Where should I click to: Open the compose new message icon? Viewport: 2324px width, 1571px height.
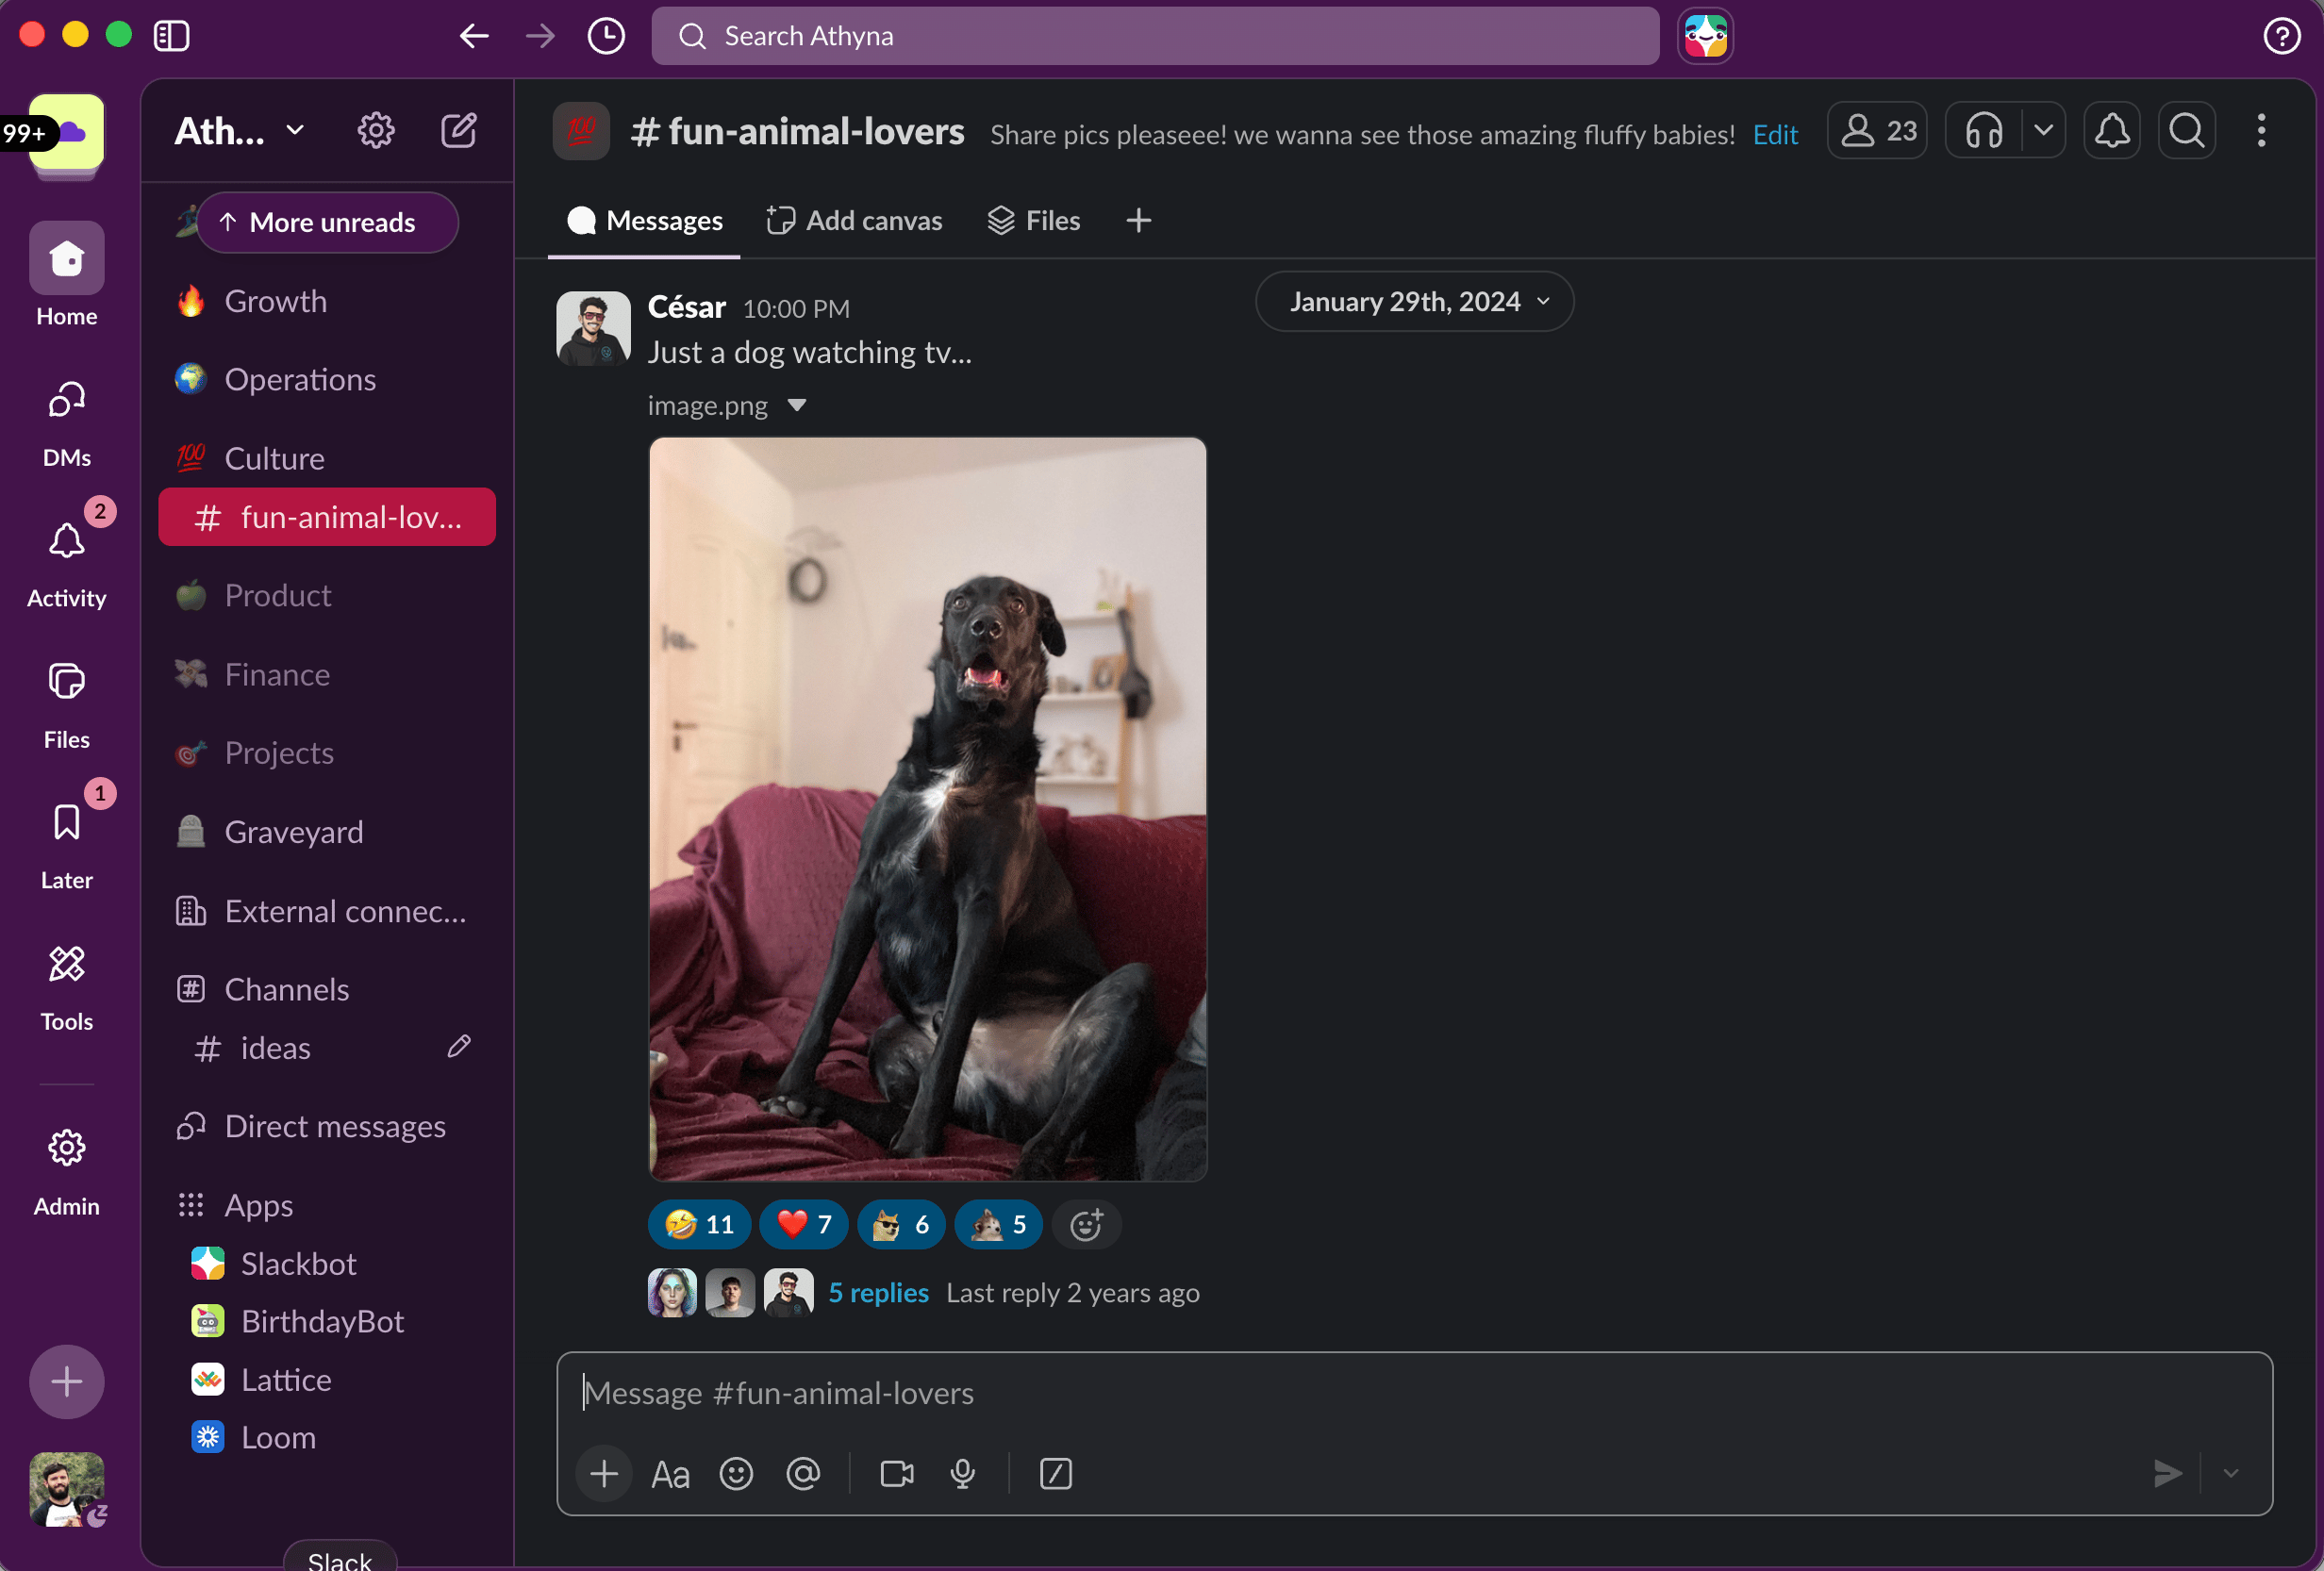point(458,130)
